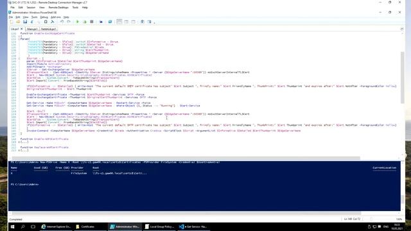Open the PowerShell ISE File menu
Screen dimensions: 411x231
click(x=11, y=17)
